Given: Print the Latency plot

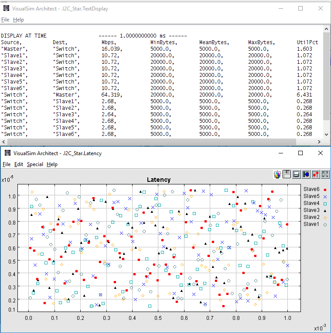Looking at the screenshot, I should [296, 174].
